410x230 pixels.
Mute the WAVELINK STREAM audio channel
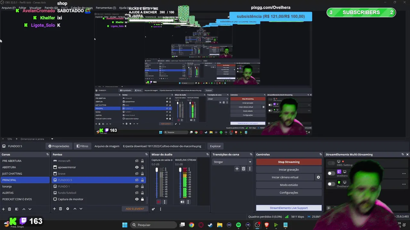pyautogui.click(x=182, y=202)
